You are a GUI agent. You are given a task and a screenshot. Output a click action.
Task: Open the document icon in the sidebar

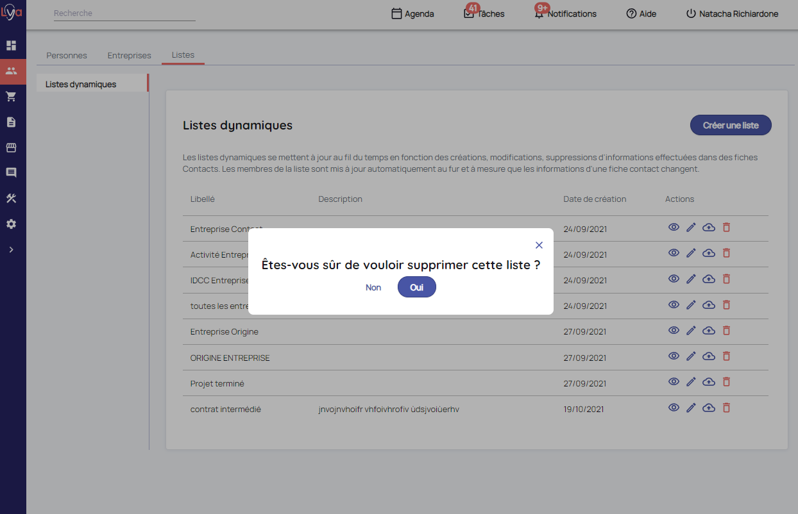point(11,122)
